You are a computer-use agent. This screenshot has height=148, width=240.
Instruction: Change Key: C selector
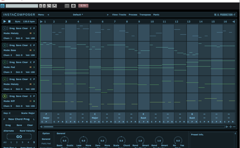(x=7, y=113)
